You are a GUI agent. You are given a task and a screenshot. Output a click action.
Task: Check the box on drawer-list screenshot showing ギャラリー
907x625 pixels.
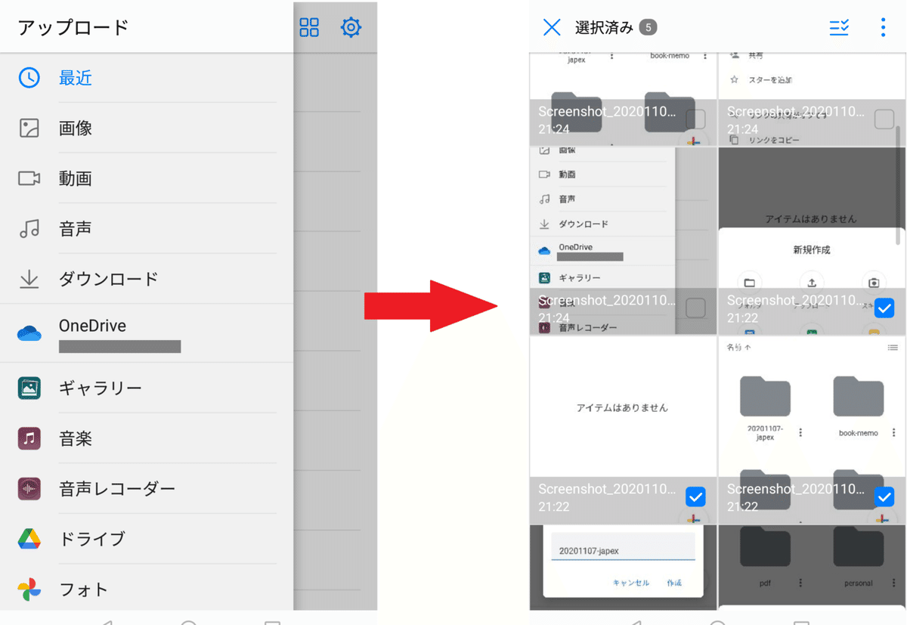tap(695, 308)
